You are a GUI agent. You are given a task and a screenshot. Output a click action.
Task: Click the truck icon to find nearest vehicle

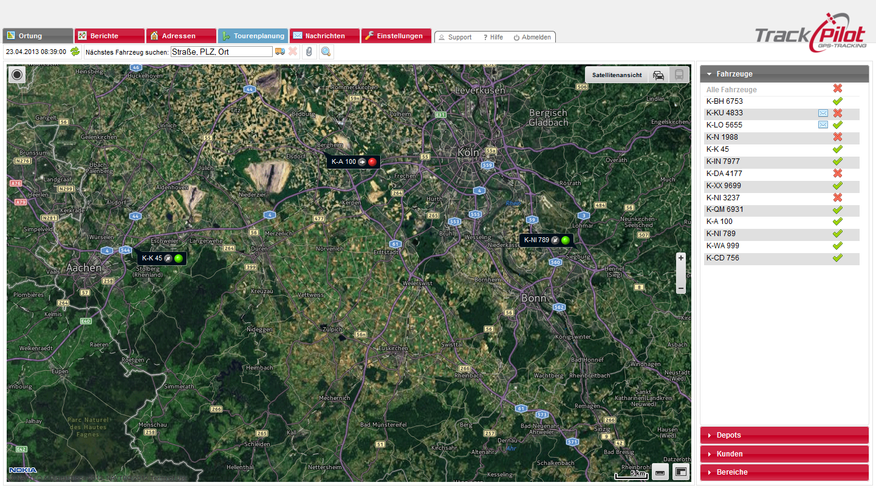(x=280, y=52)
